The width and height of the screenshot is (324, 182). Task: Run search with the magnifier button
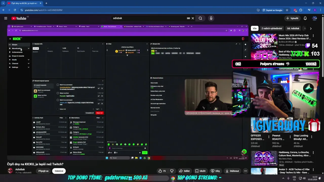click(200, 18)
